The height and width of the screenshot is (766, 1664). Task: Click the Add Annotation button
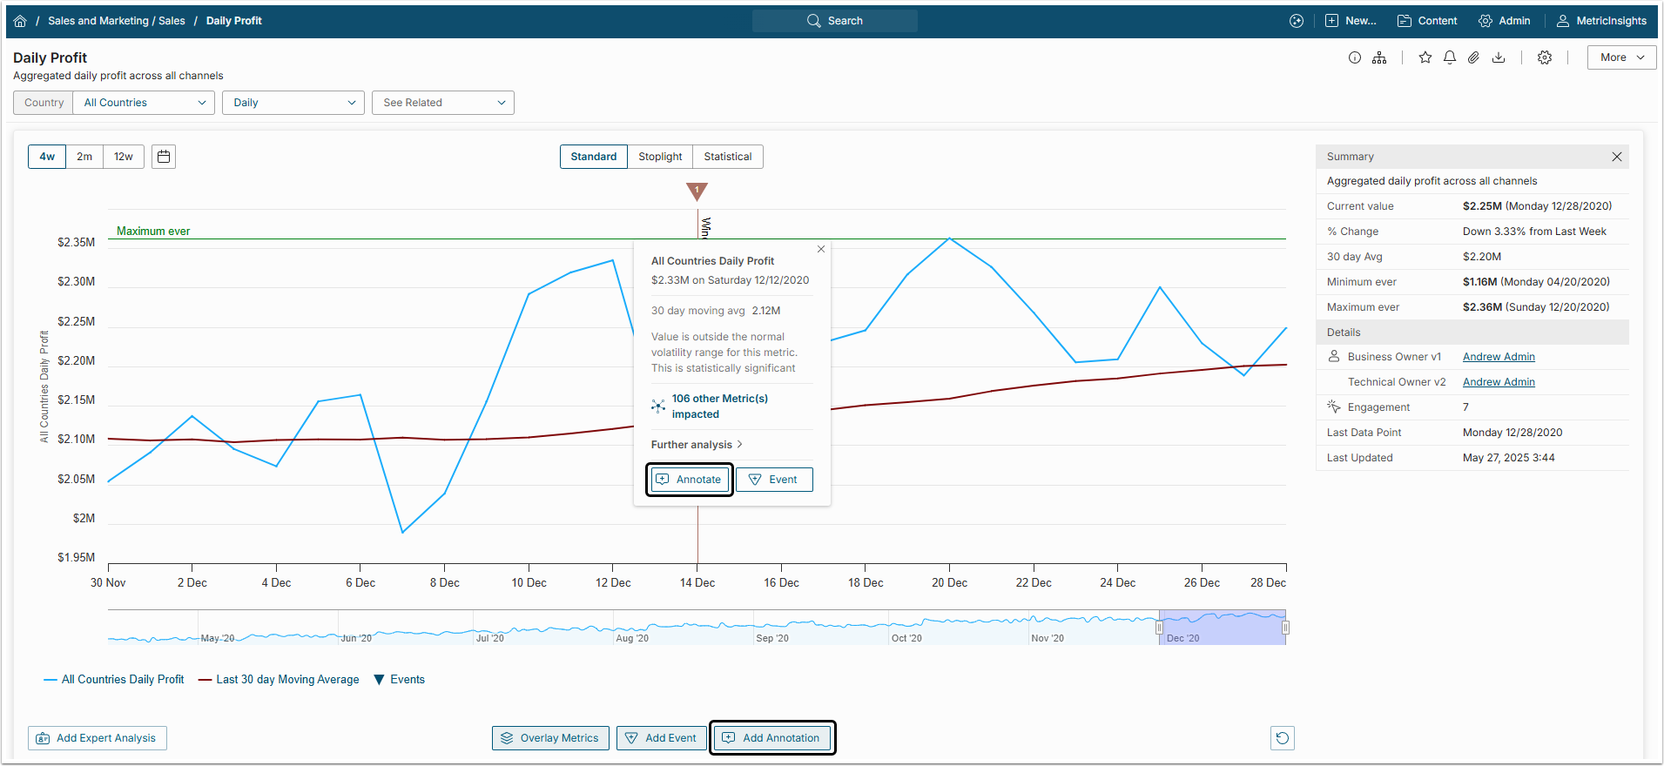771,738
